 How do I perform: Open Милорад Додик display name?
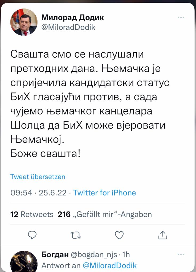click(73, 18)
